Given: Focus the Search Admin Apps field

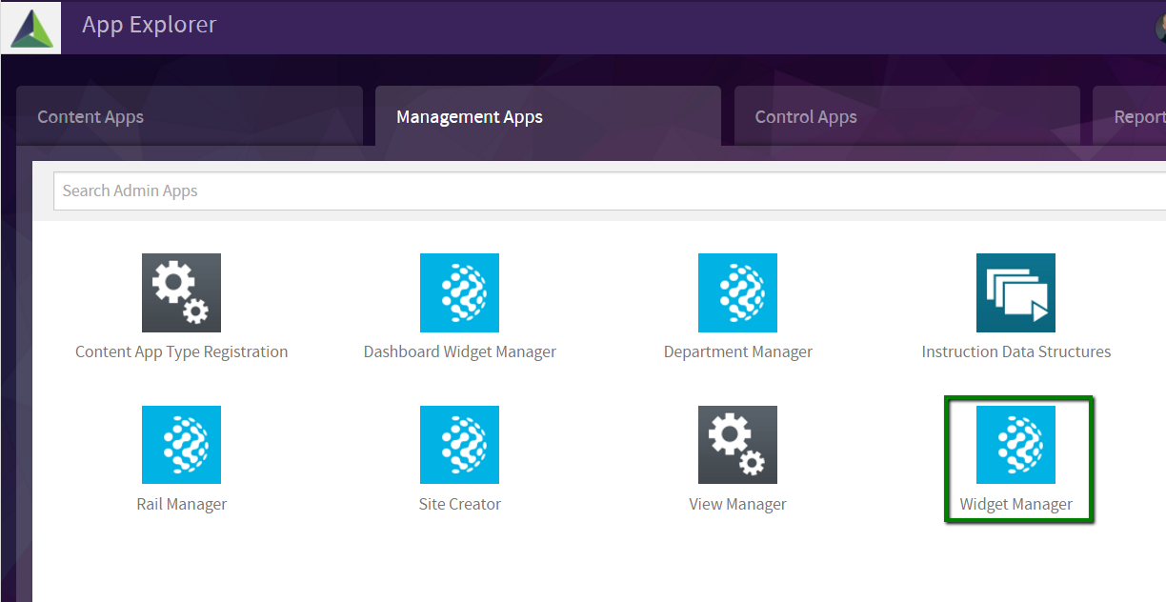Looking at the screenshot, I should [x=610, y=191].
